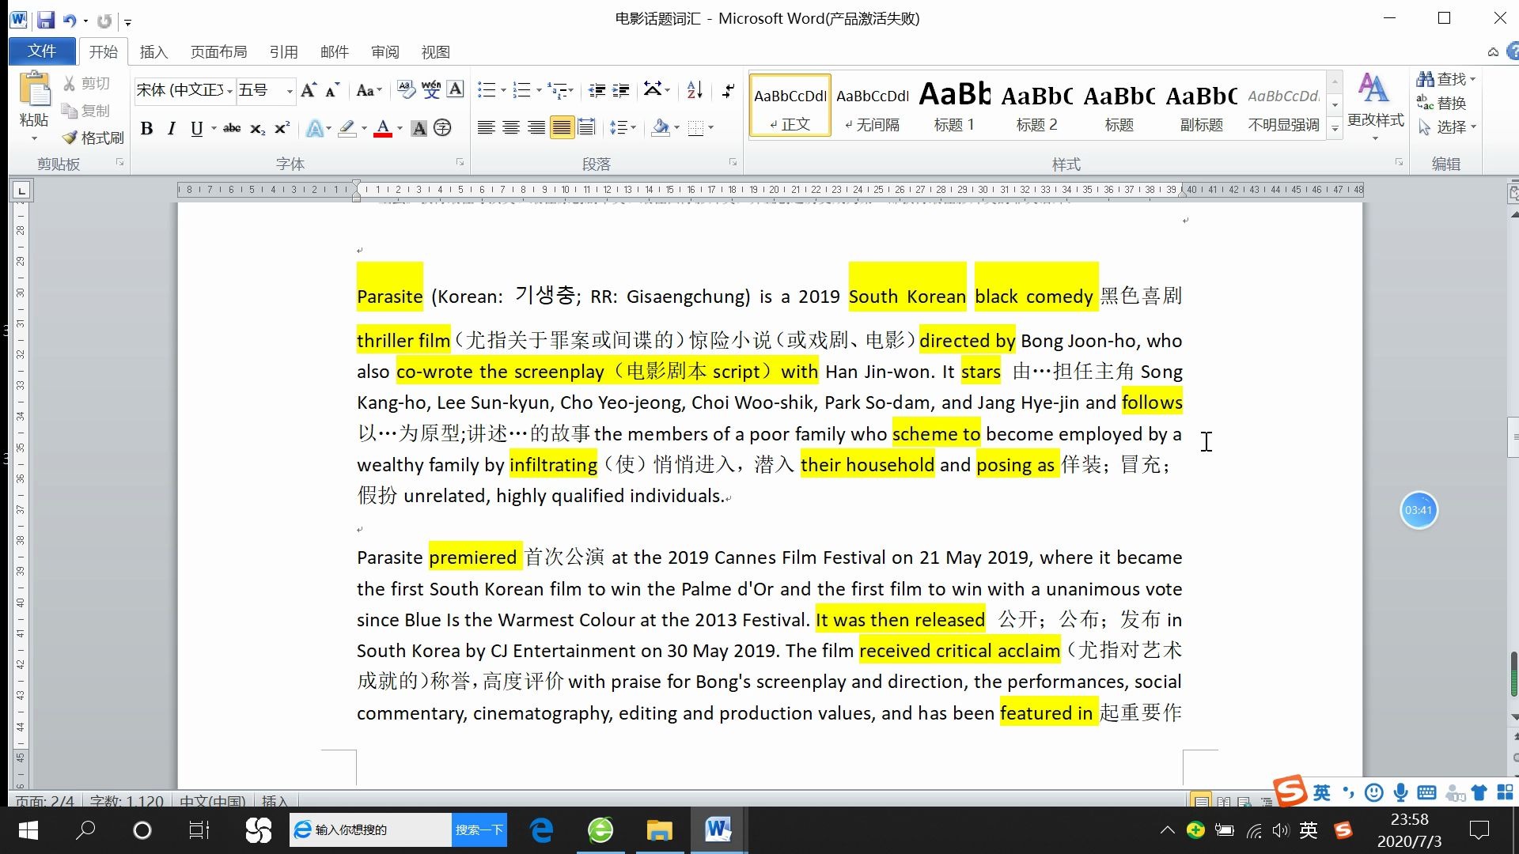Screen dimensions: 1519x854
Task: Click Find (查找) button
Action: tap(1446, 79)
